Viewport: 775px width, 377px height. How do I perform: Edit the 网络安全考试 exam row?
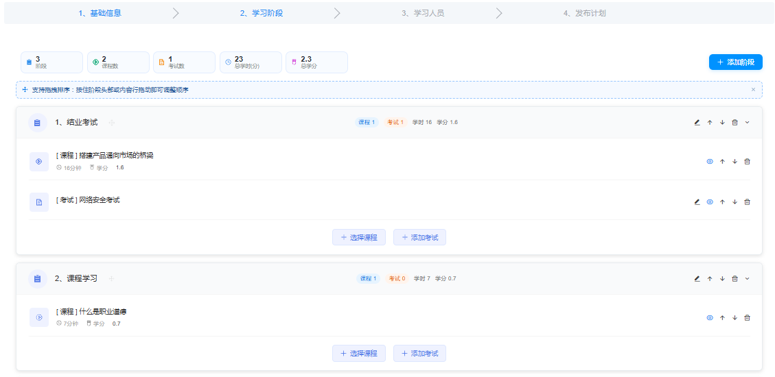point(697,202)
